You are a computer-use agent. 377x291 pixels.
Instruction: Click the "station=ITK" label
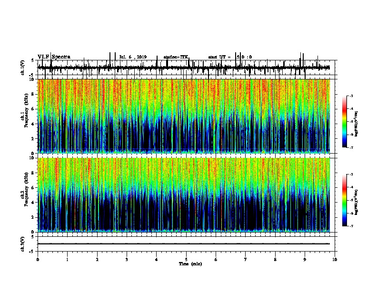point(176,57)
